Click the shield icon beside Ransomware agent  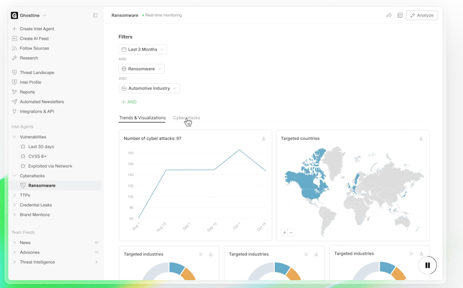coord(23,185)
